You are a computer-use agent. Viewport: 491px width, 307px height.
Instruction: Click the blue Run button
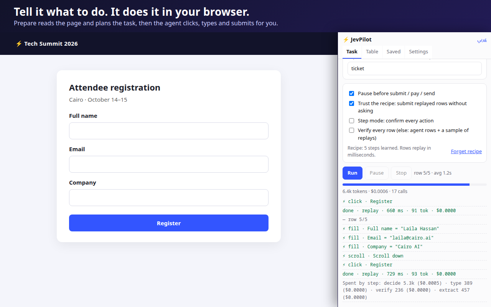[353, 173]
